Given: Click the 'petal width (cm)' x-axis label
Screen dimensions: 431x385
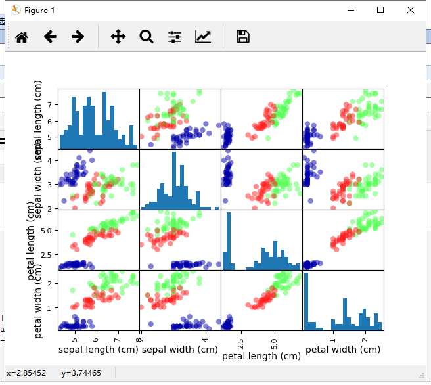Looking at the screenshot, I should pyautogui.click(x=343, y=350).
